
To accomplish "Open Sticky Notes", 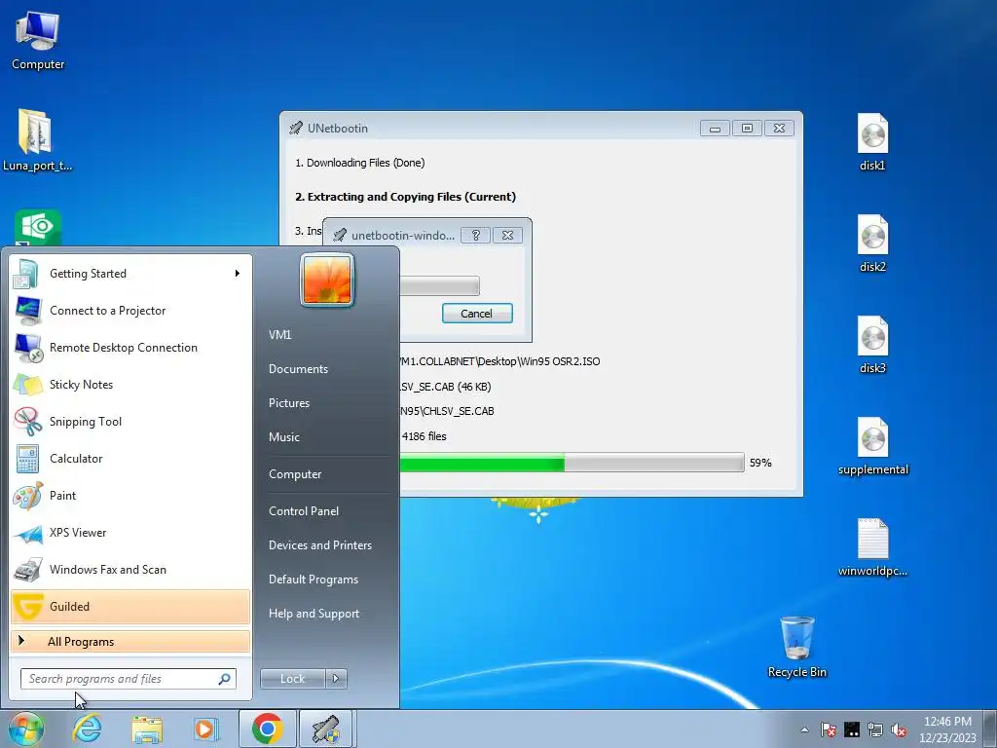I will click(130, 384).
